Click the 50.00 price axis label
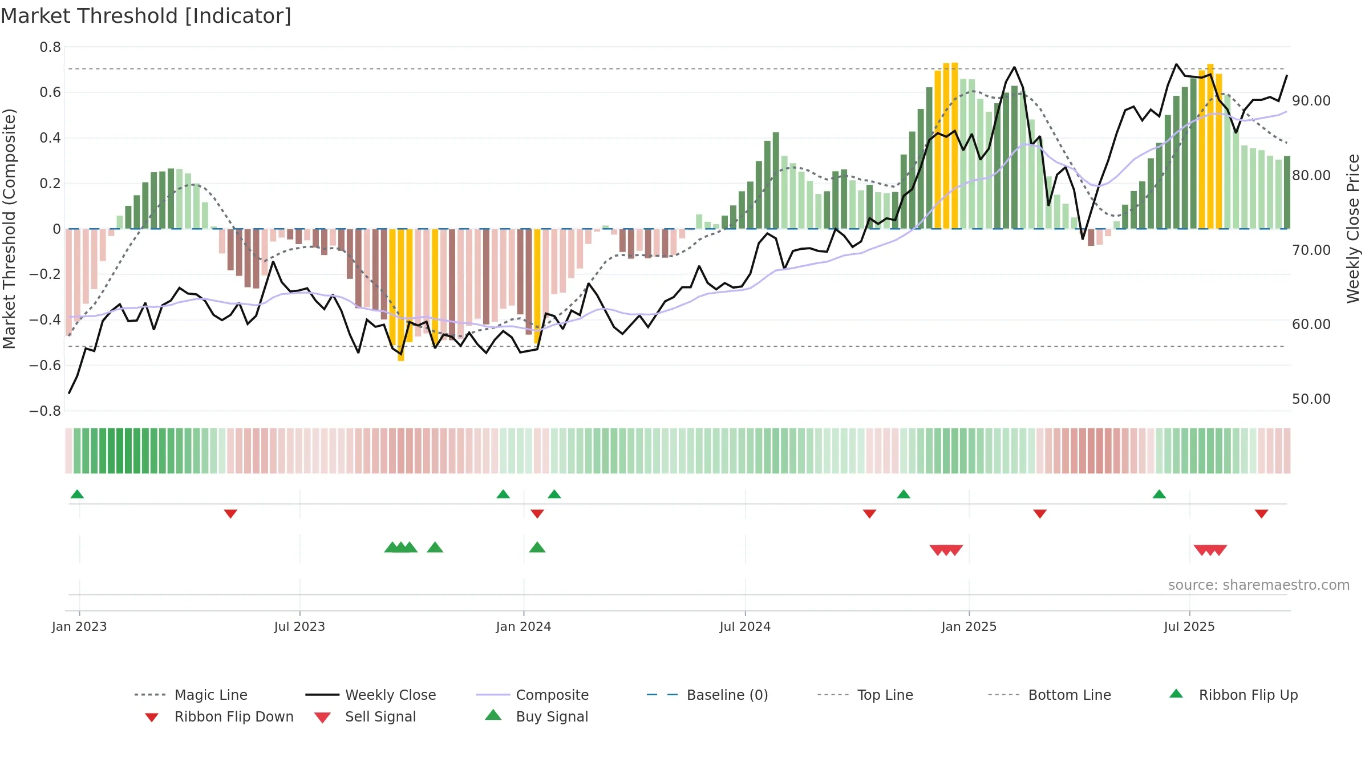1369x770 pixels. (1311, 399)
